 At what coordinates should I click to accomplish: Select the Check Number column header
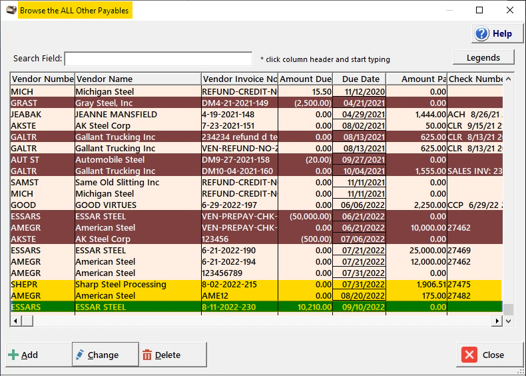[475, 79]
